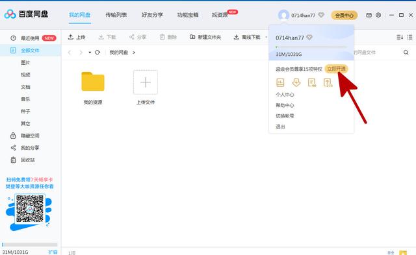Show 文档 file category
The width and height of the screenshot is (416, 255).
(25, 87)
